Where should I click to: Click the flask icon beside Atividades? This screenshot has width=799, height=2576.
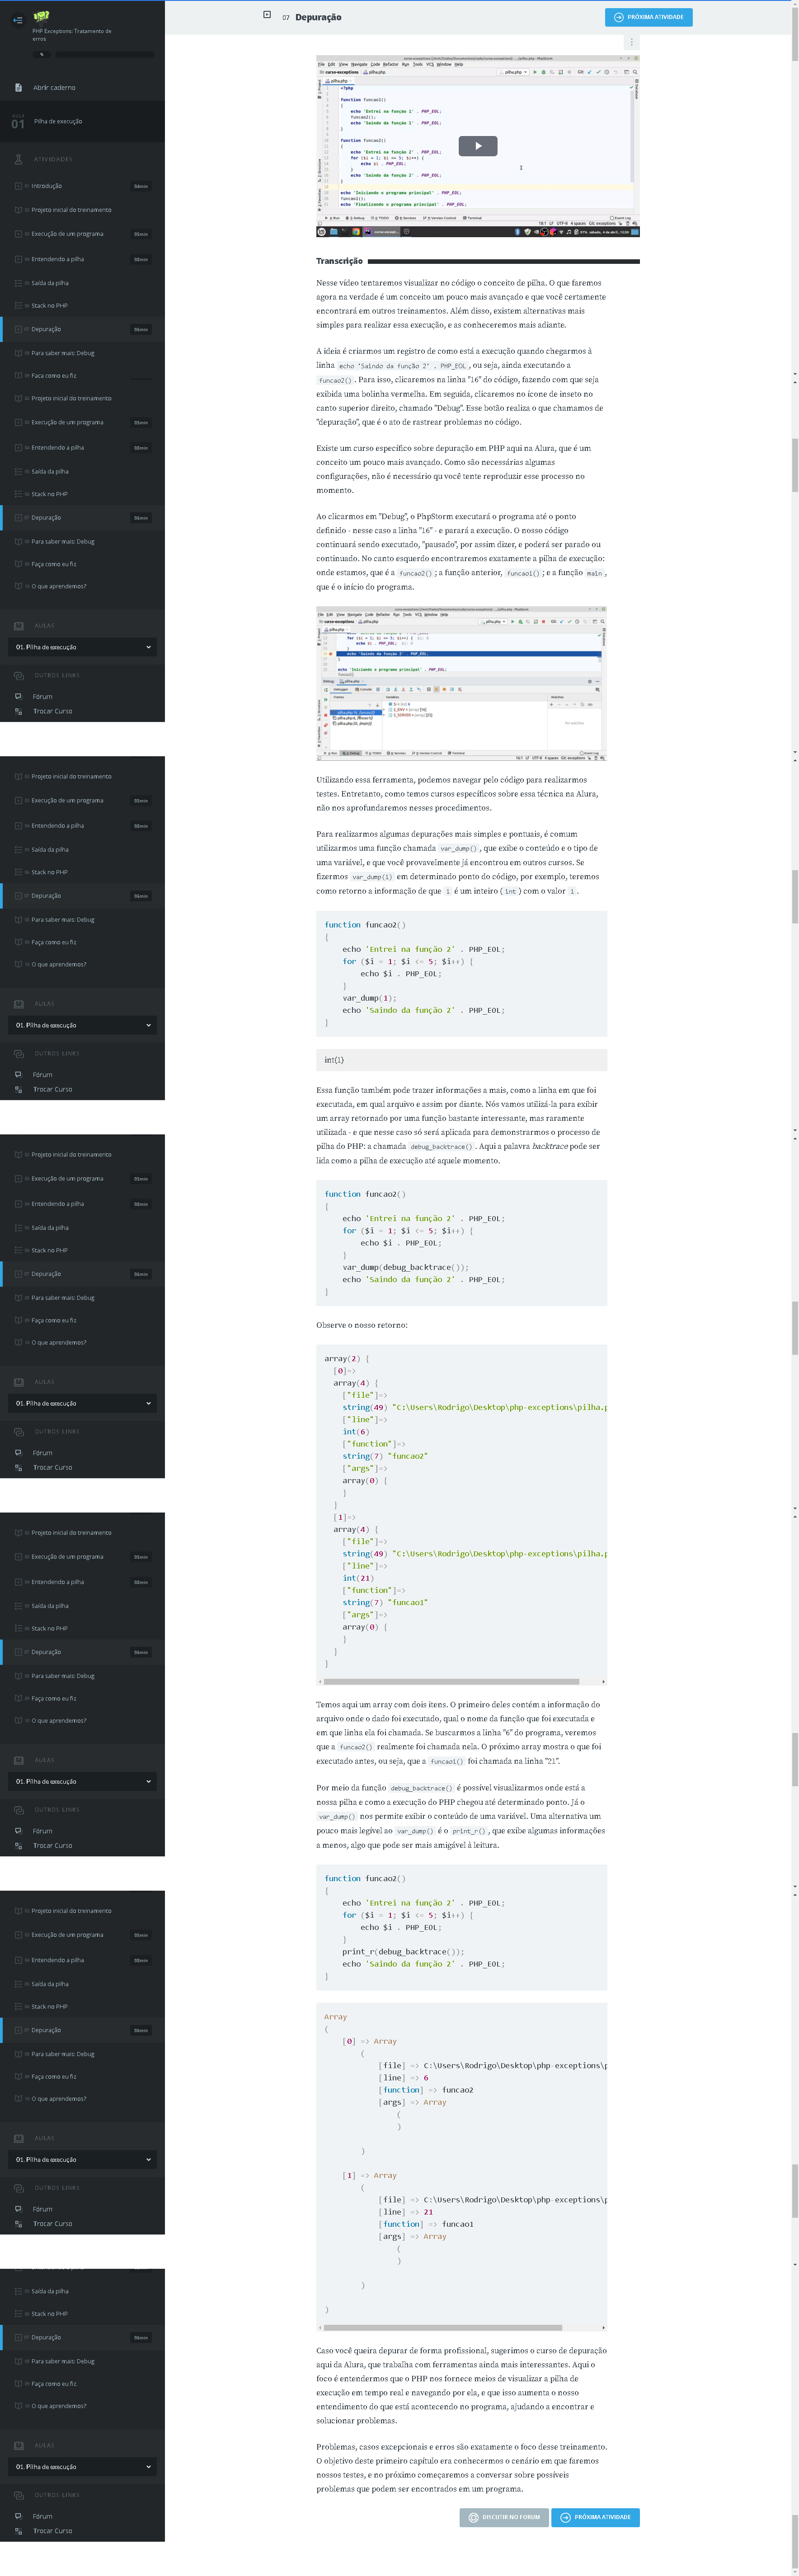point(18,159)
